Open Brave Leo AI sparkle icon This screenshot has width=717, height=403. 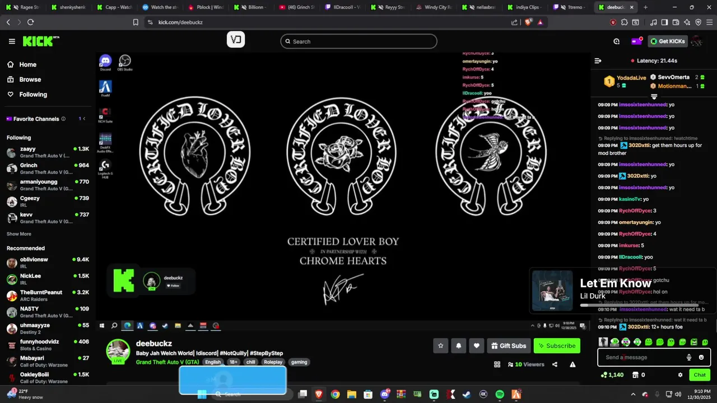tap(687, 22)
